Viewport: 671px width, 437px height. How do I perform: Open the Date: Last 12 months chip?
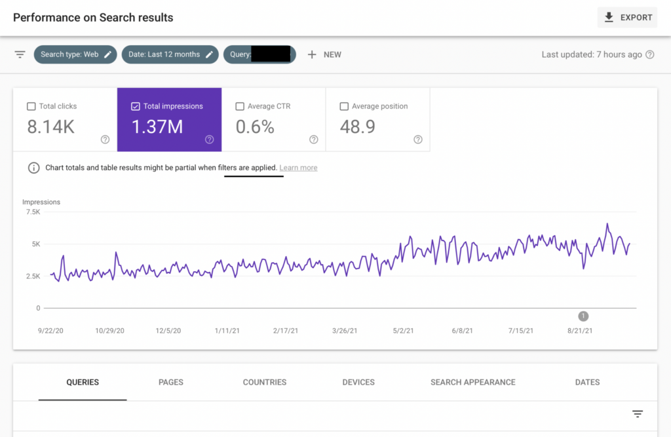(x=170, y=54)
